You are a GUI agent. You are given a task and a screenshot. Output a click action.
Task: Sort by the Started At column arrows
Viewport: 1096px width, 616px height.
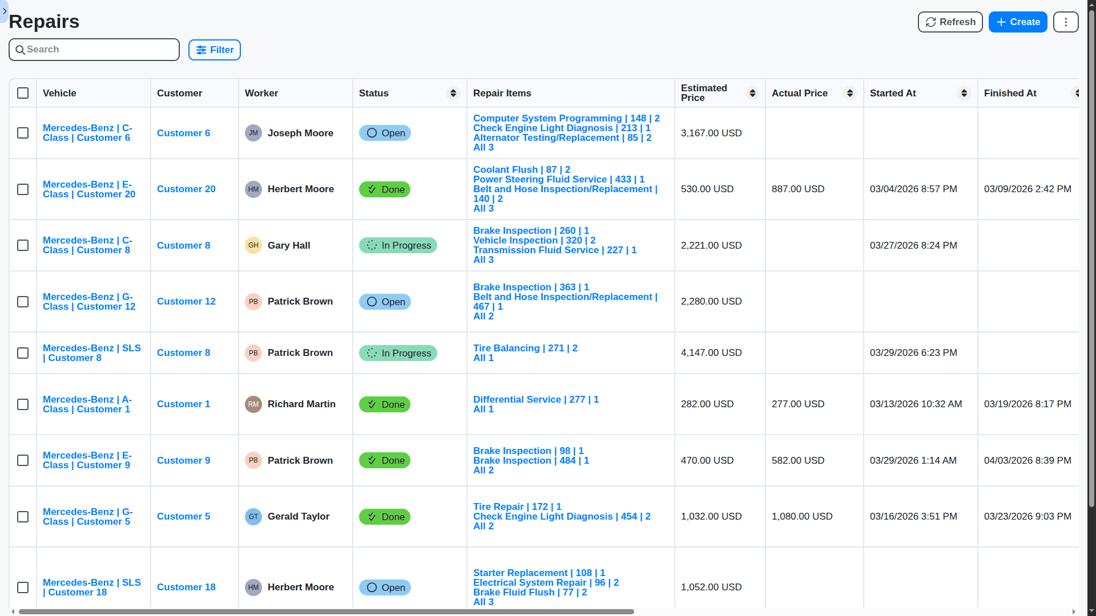point(964,93)
